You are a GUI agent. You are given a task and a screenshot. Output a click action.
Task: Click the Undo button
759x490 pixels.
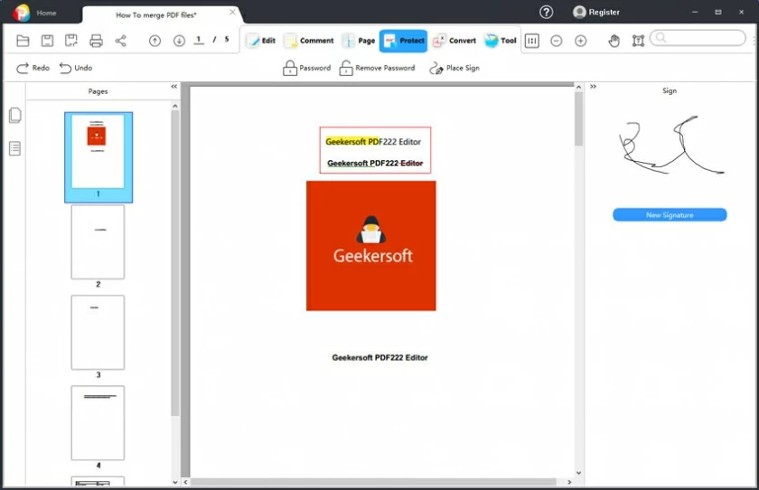76,68
